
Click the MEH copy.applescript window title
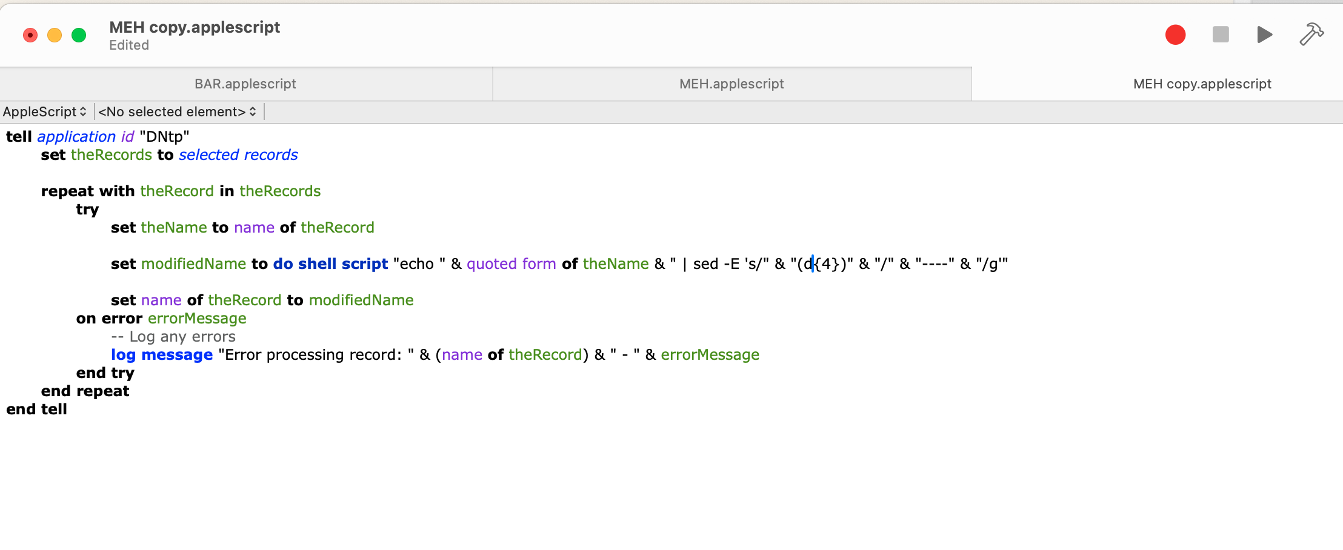tap(195, 27)
